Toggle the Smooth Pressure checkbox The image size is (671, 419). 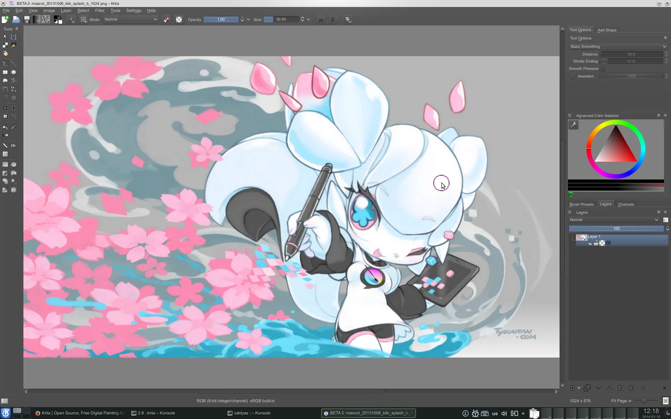click(x=603, y=68)
